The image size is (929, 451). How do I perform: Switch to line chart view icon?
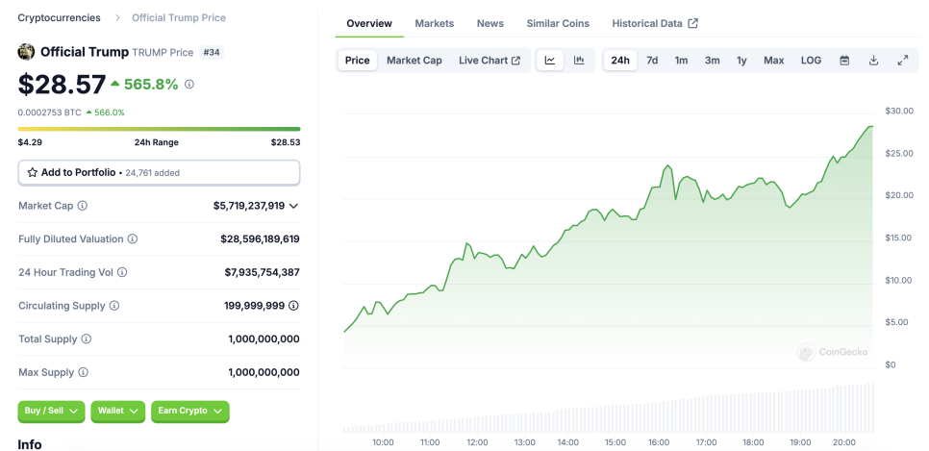coord(550,61)
